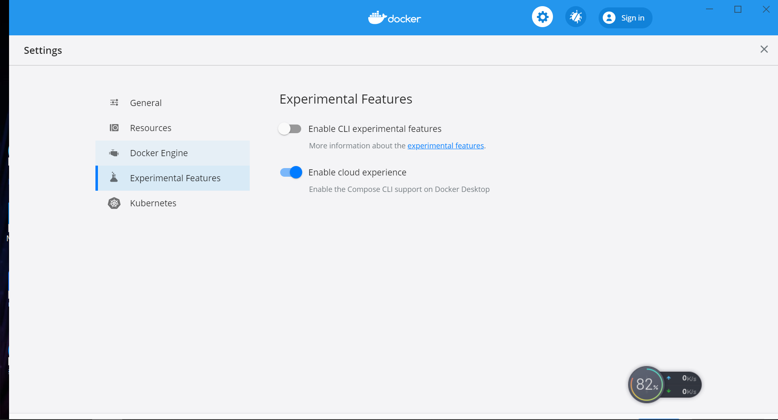Click the Experimental Features flask icon
This screenshot has height=420, width=778.
coord(114,178)
